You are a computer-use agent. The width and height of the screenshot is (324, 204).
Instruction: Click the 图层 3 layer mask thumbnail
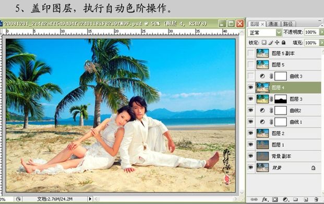pos(281,99)
